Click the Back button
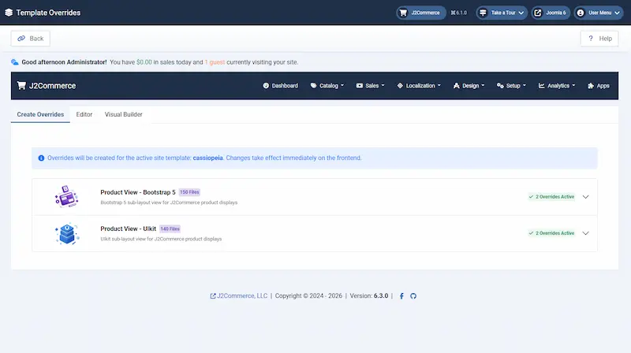This screenshot has width=631, height=353. (31, 39)
